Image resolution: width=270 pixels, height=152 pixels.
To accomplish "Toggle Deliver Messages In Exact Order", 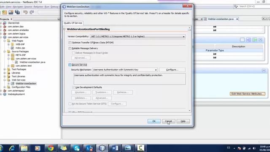I will [73, 53].
